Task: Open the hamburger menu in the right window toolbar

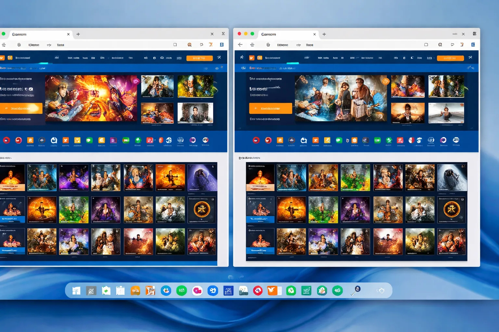Action: click(252, 45)
